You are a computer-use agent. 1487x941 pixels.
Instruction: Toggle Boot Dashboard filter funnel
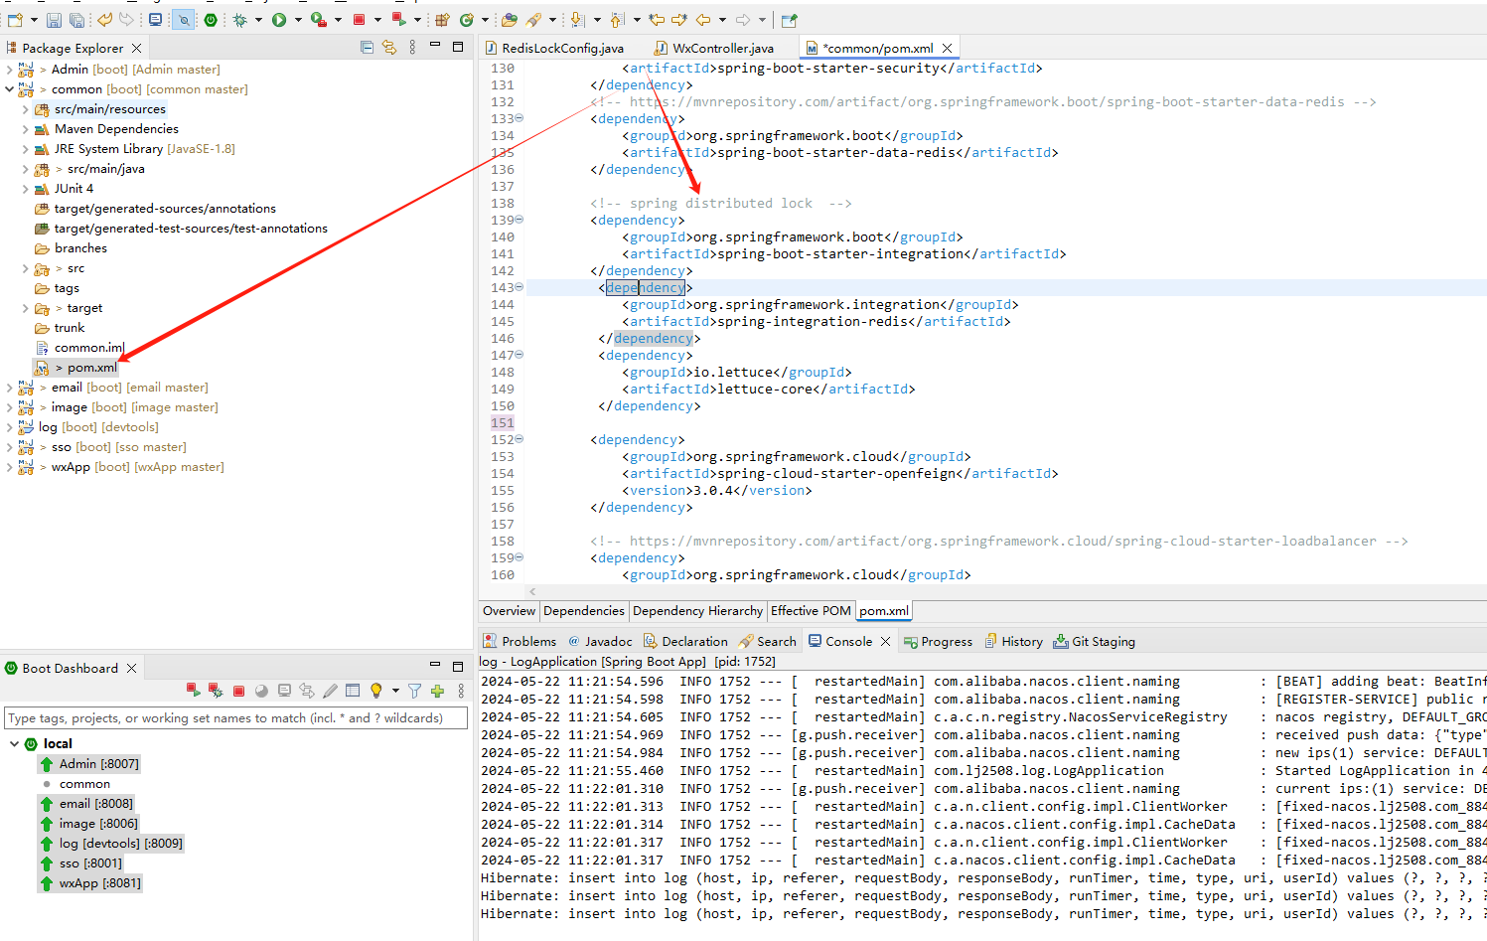(x=414, y=691)
